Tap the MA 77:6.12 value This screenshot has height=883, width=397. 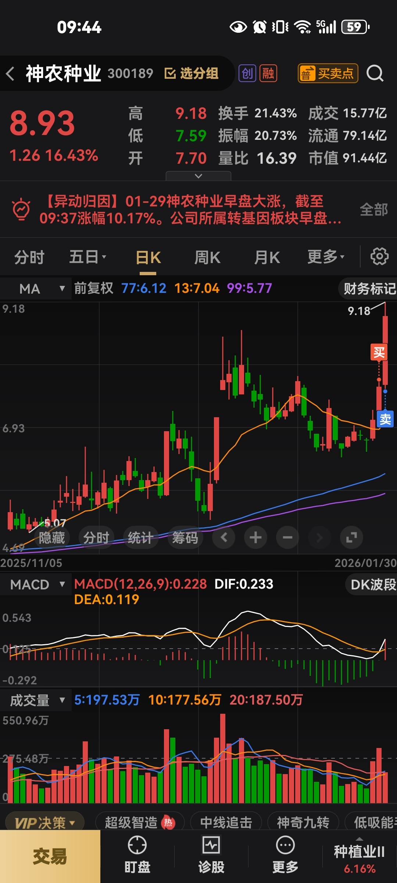[144, 288]
